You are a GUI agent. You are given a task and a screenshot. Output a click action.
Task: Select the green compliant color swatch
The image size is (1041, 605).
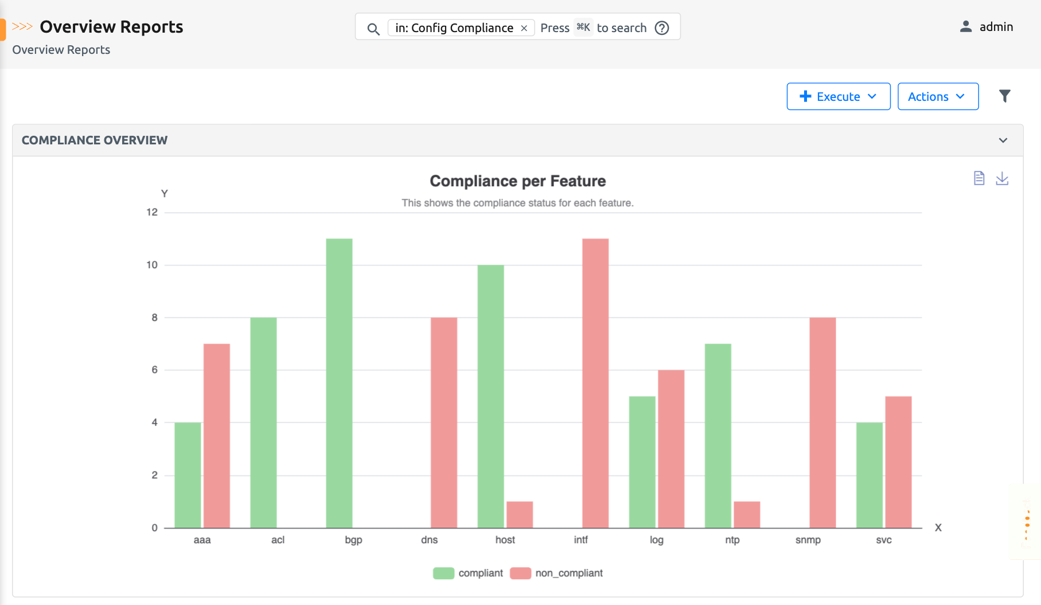[x=443, y=572]
